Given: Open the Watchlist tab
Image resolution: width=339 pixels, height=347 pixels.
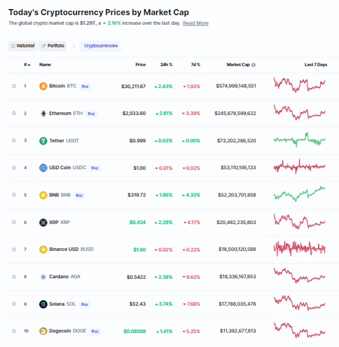Looking at the screenshot, I should point(23,46).
